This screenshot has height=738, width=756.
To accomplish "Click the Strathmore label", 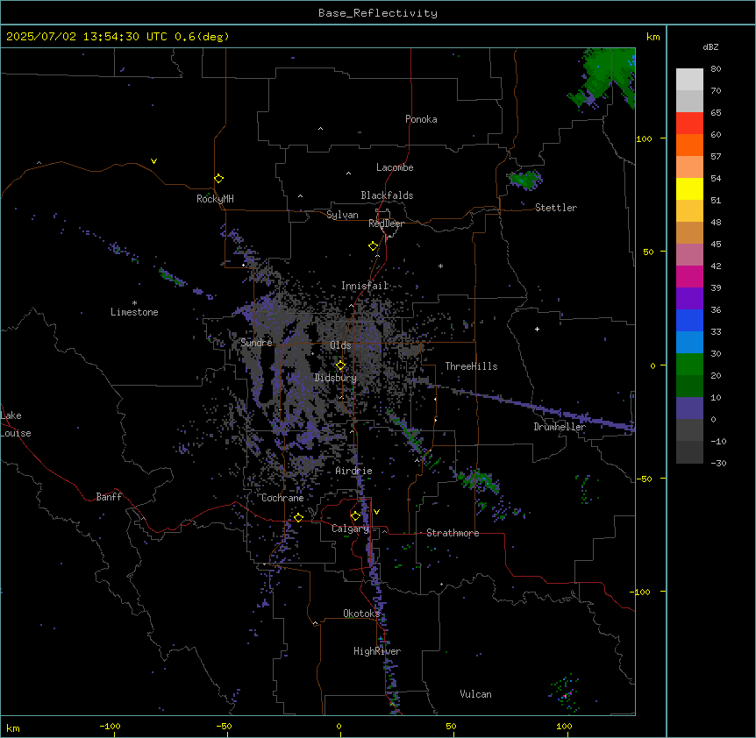I will point(453,533).
